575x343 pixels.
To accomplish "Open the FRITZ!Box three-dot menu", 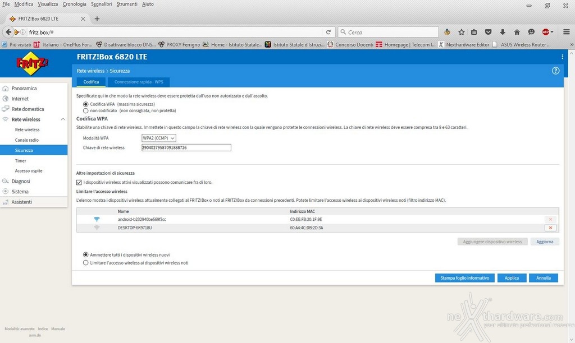I will [x=562, y=57].
